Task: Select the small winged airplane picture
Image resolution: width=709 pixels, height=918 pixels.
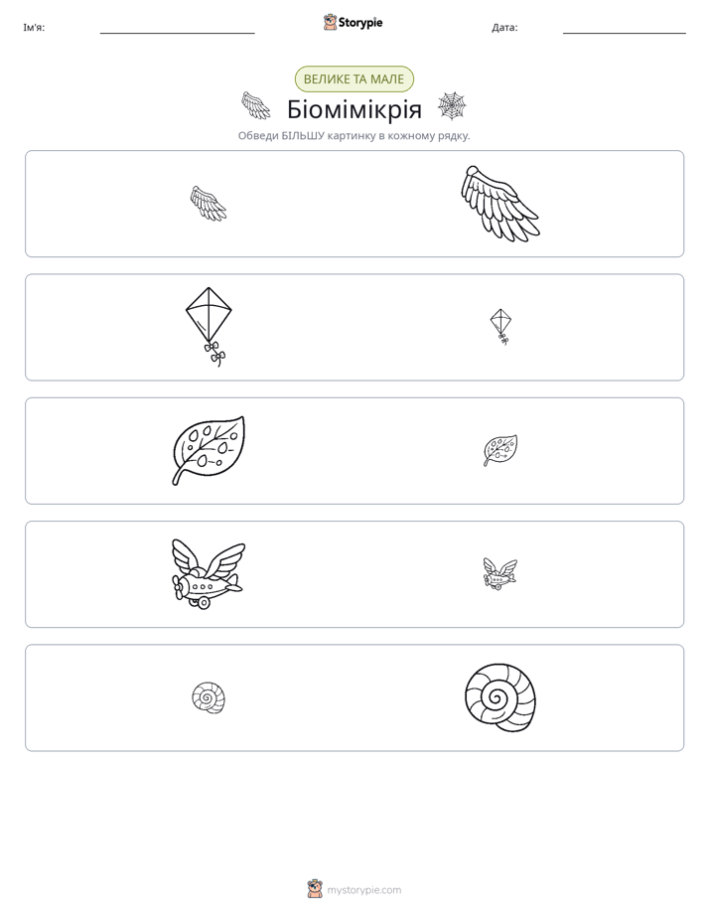Action: (x=500, y=574)
